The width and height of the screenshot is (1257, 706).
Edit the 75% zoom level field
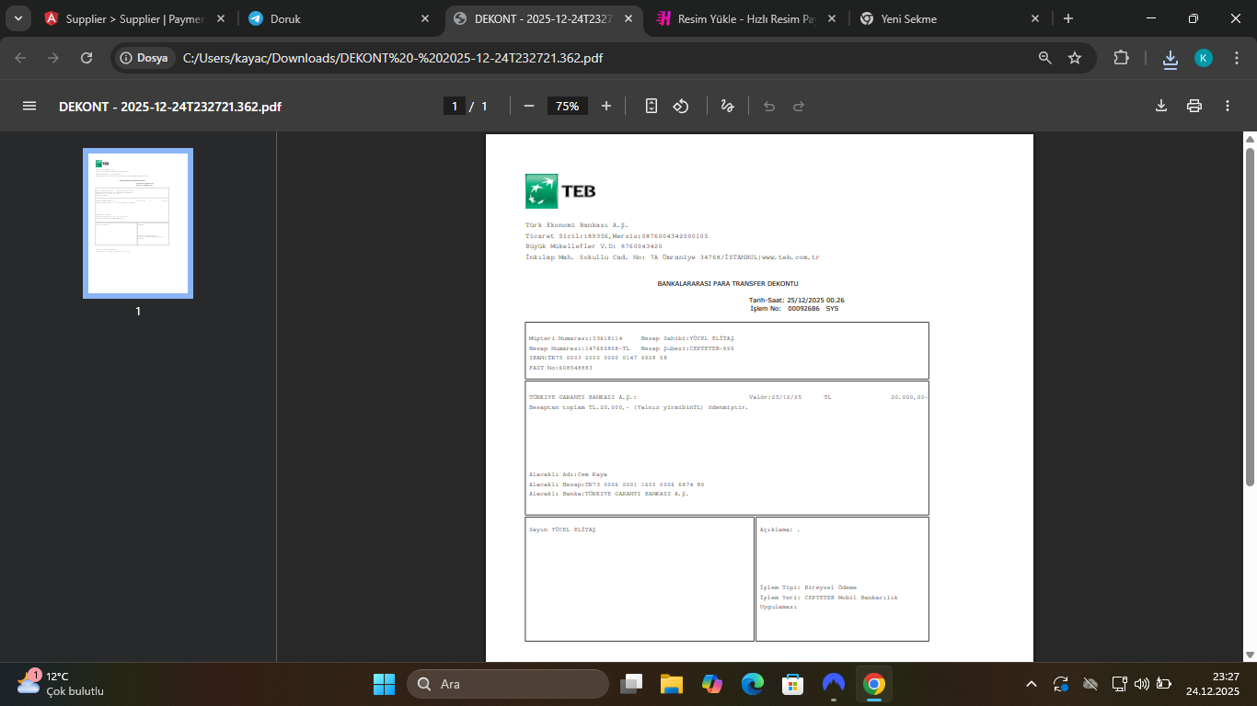click(x=568, y=106)
